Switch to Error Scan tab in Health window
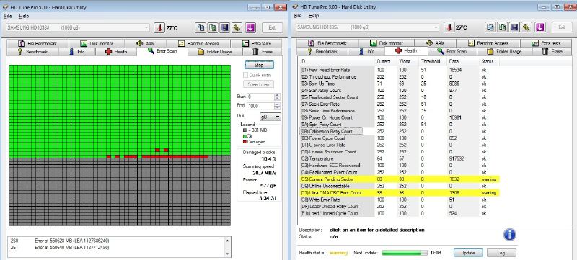 pos(452,51)
